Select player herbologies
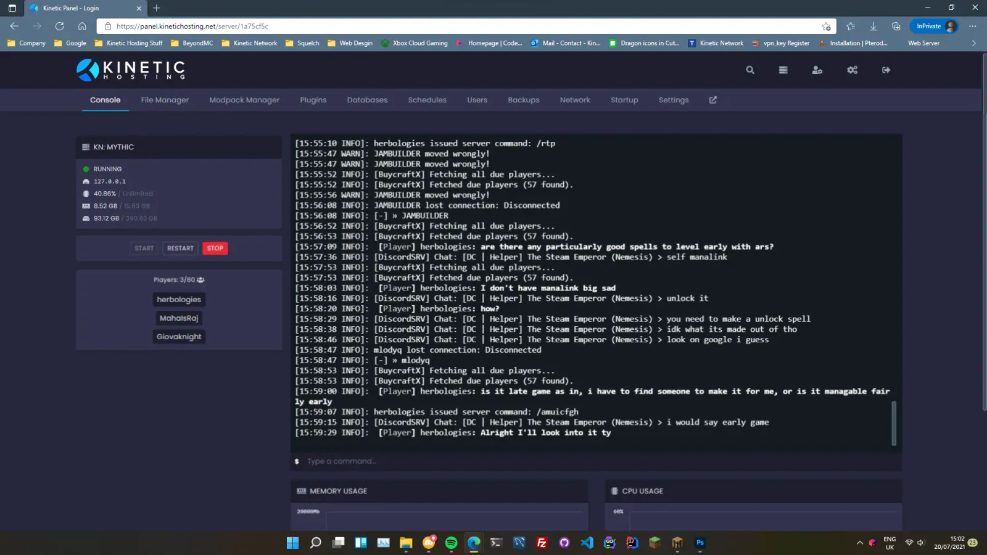 pyautogui.click(x=179, y=300)
